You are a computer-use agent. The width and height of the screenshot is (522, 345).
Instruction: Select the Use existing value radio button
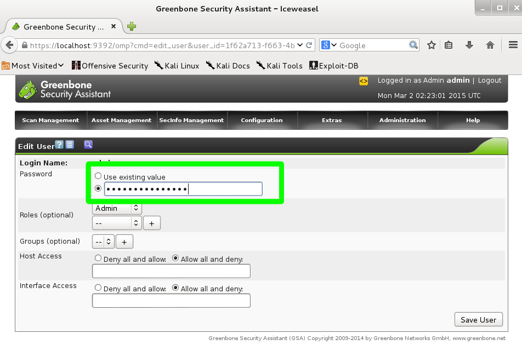pyautogui.click(x=98, y=176)
